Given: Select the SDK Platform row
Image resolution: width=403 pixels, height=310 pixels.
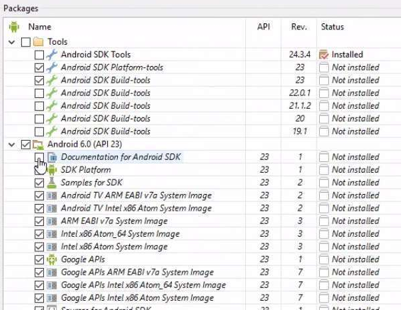Looking at the screenshot, I should coord(76,170).
